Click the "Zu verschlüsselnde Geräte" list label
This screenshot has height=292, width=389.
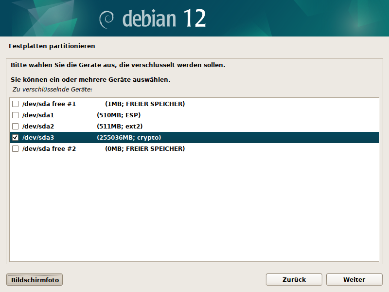click(x=52, y=90)
